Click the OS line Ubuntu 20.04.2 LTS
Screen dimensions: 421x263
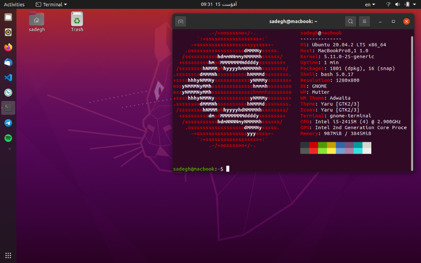pos(343,45)
